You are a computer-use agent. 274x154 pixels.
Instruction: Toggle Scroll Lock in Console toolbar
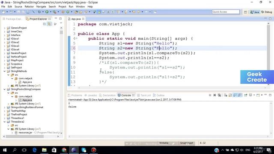pyautogui.click(x=230, y=95)
